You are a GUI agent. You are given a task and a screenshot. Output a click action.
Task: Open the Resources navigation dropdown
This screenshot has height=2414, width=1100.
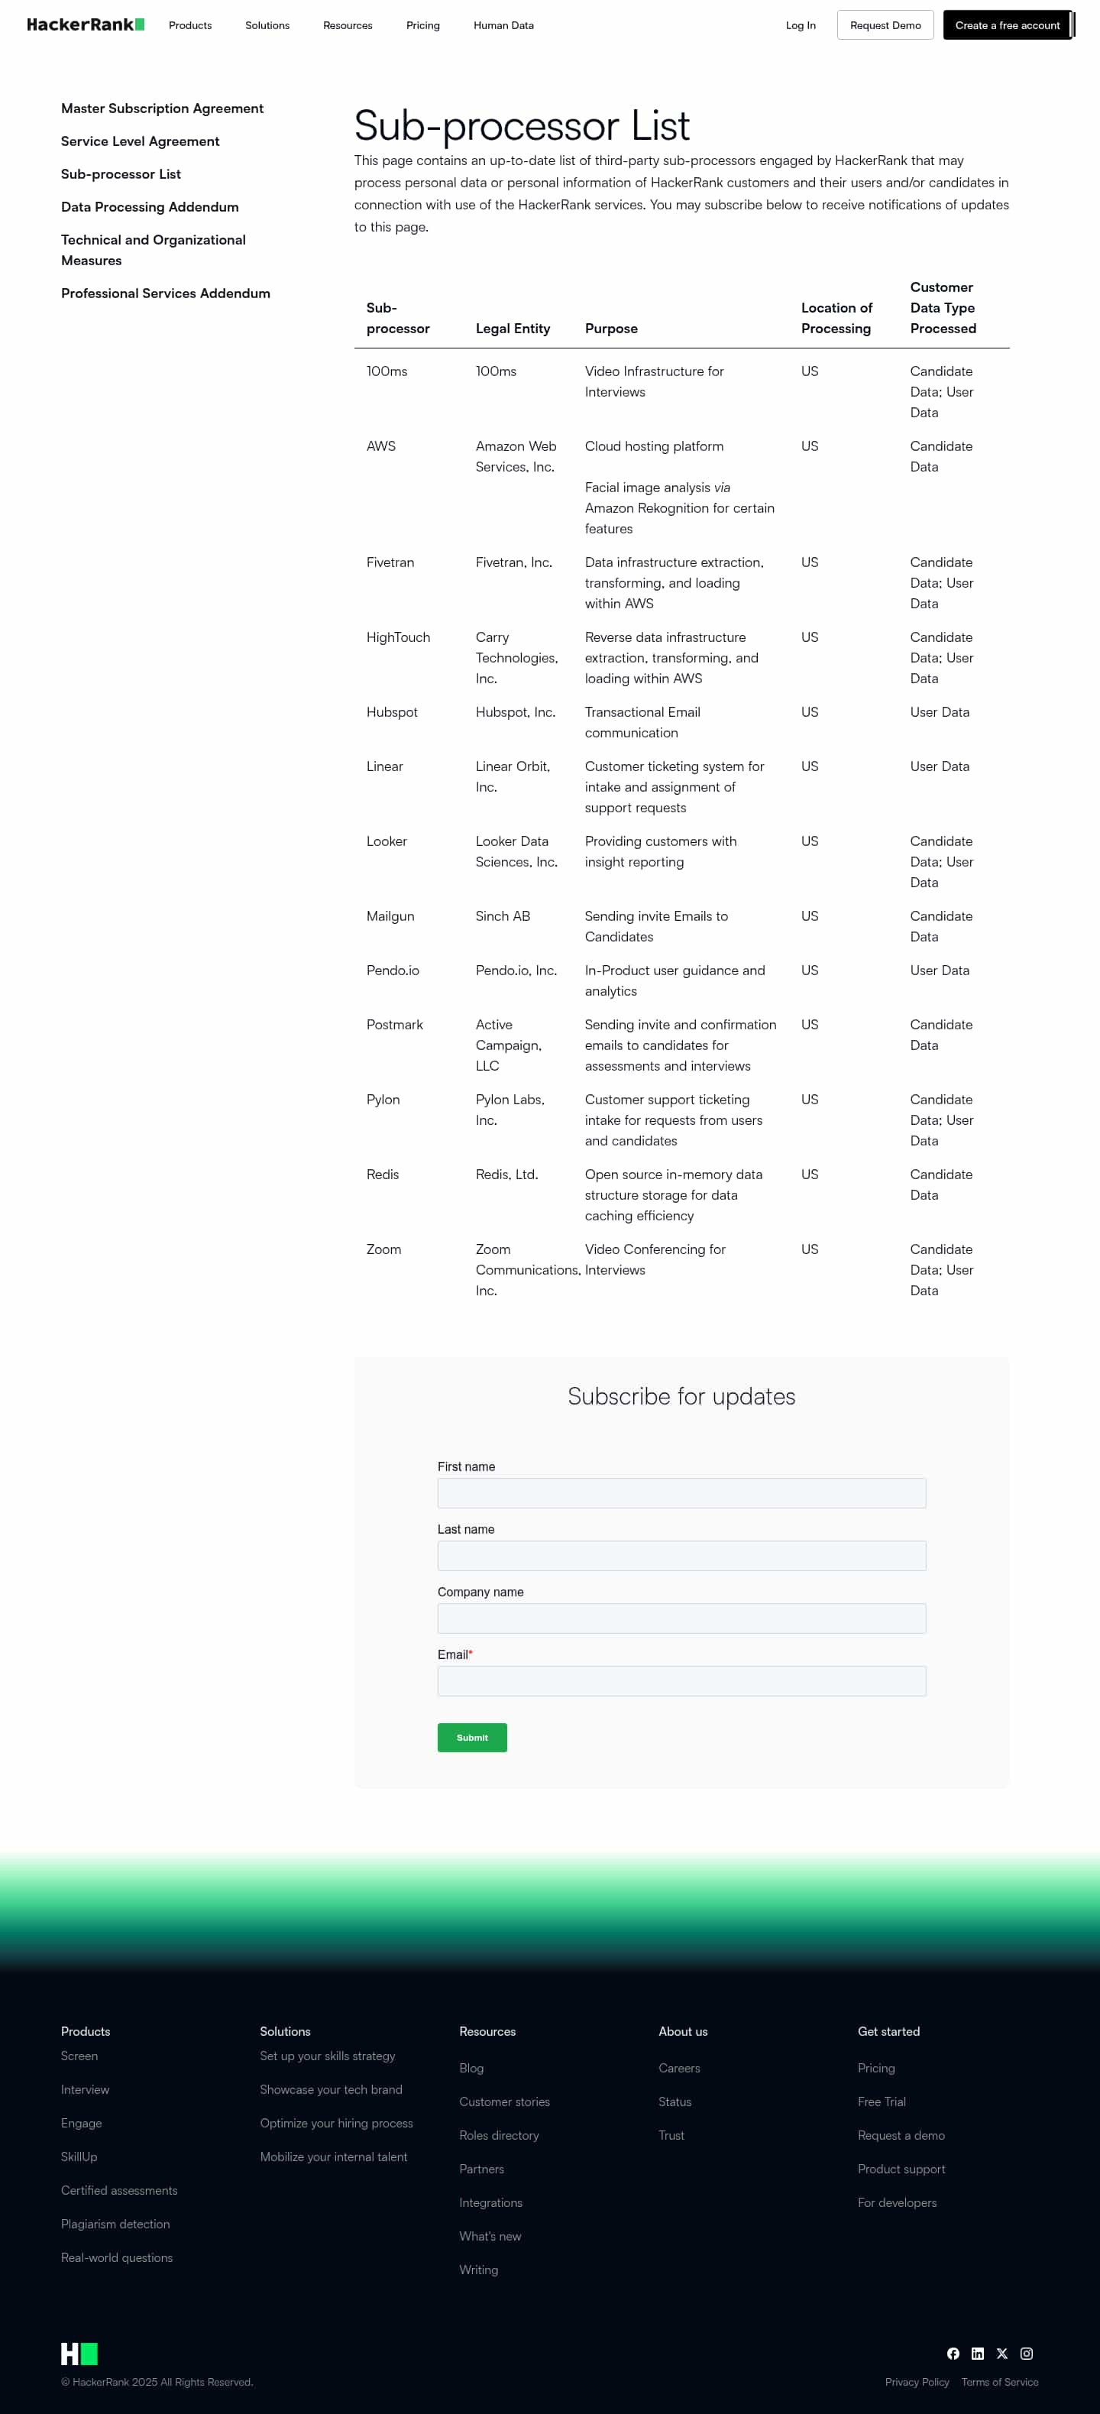click(x=348, y=25)
